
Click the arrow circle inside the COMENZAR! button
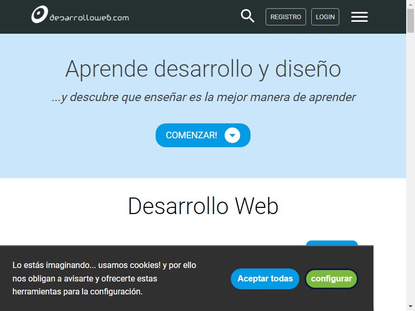[x=232, y=135]
